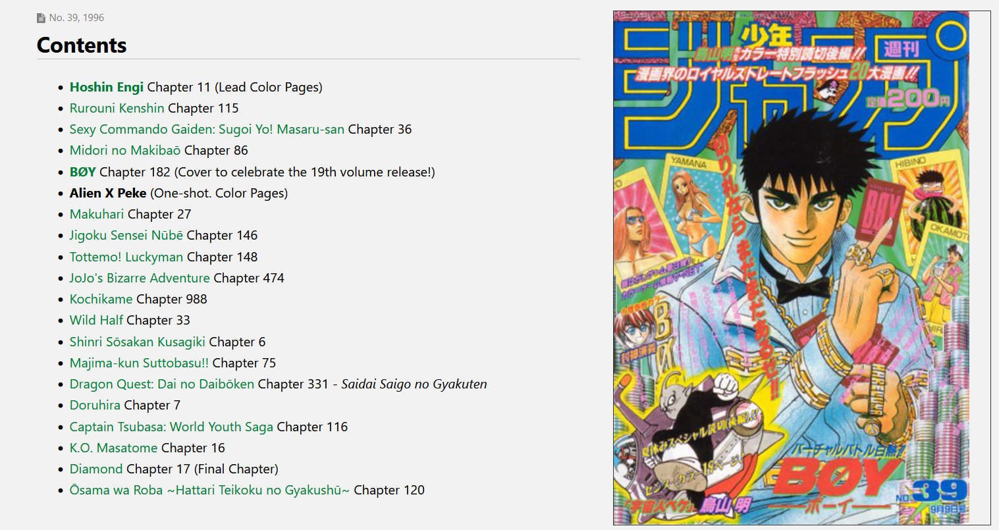Go to the Wild Half link
Image resolution: width=999 pixels, height=530 pixels.
point(96,320)
